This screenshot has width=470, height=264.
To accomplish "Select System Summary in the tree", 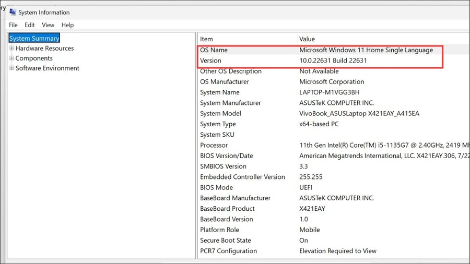I will pos(34,38).
